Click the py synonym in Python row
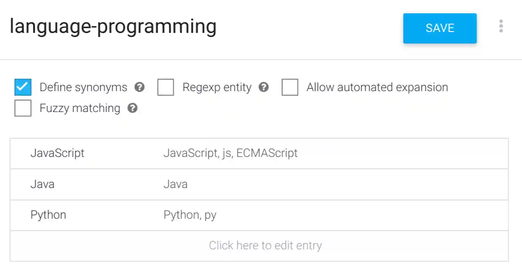Viewport: 522px width, 272px height. (x=212, y=215)
